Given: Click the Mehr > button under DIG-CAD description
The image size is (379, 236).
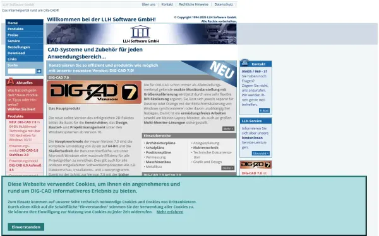Looking at the screenshot, I should coord(228,128).
